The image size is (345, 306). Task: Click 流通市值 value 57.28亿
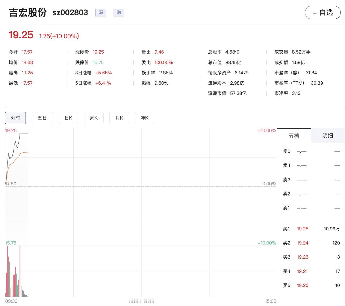coord(238,93)
